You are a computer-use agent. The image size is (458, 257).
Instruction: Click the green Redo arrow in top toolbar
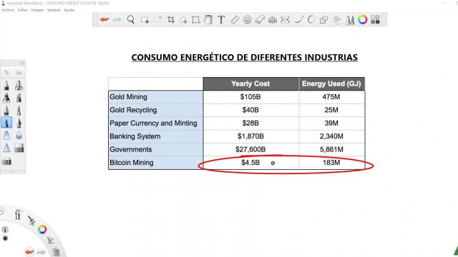117,19
